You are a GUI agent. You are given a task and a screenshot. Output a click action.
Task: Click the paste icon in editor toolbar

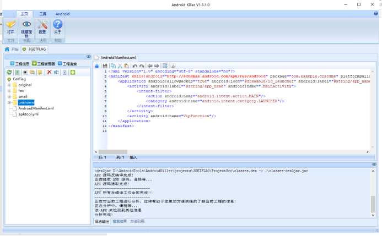pos(126,66)
